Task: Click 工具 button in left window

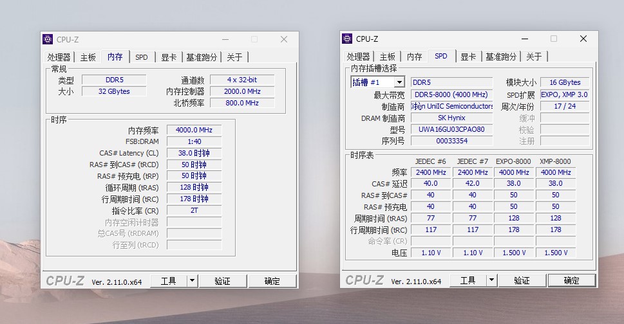Action: coord(168,281)
